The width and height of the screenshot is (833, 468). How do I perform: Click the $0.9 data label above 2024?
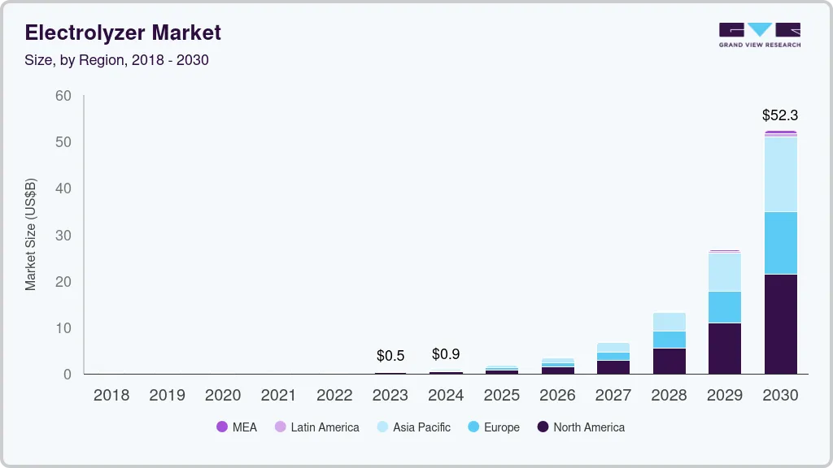click(446, 354)
